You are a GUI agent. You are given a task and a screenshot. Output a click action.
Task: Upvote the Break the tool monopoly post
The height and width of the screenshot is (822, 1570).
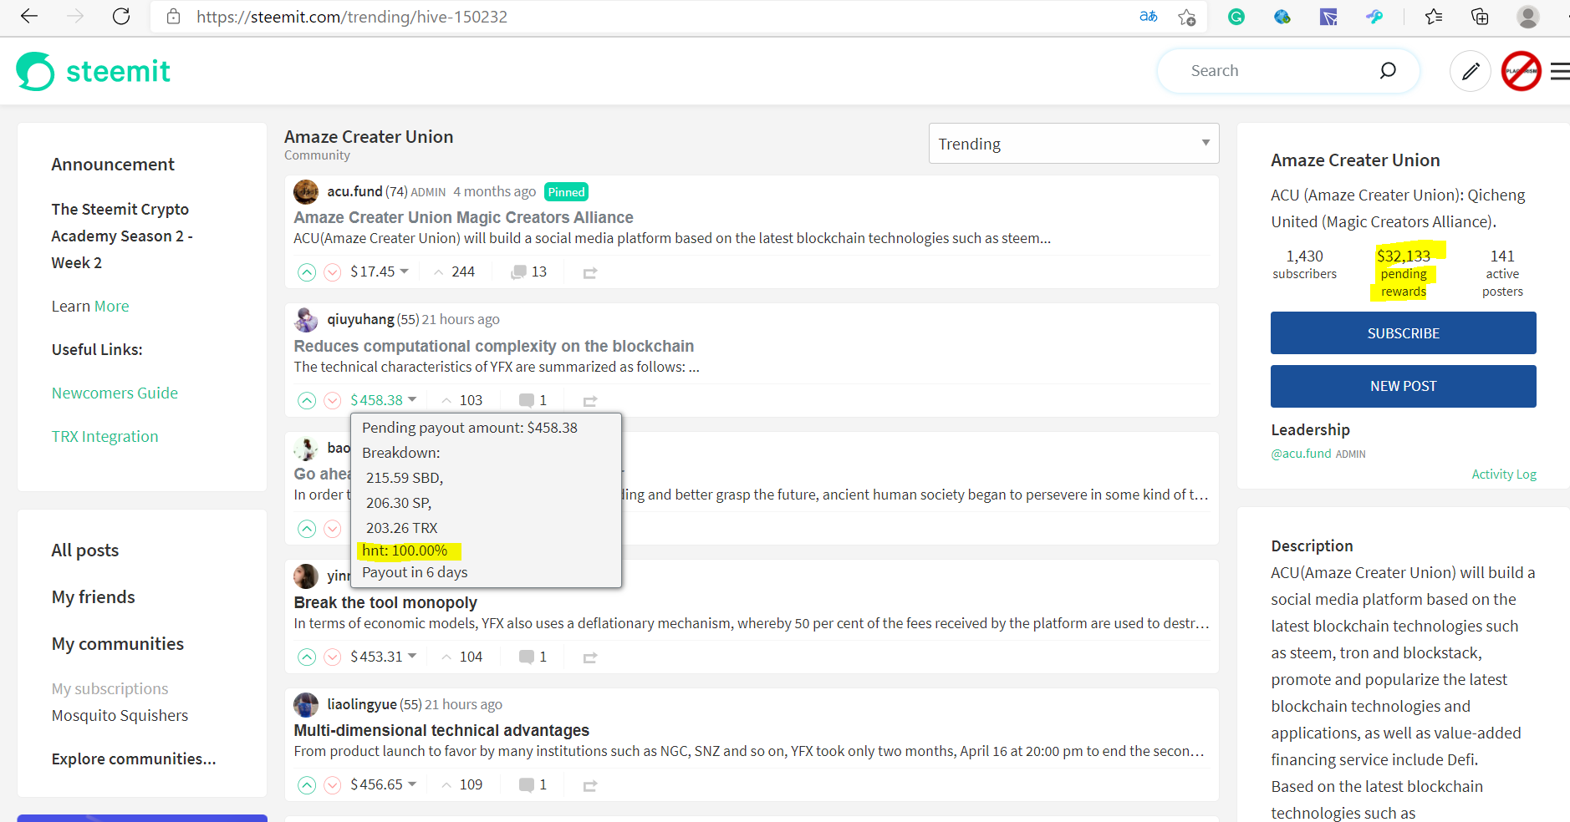tap(307, 657)
